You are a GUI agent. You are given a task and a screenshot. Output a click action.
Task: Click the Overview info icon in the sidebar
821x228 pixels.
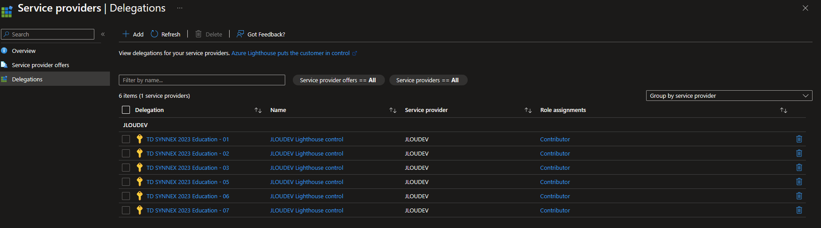point(4,51)
